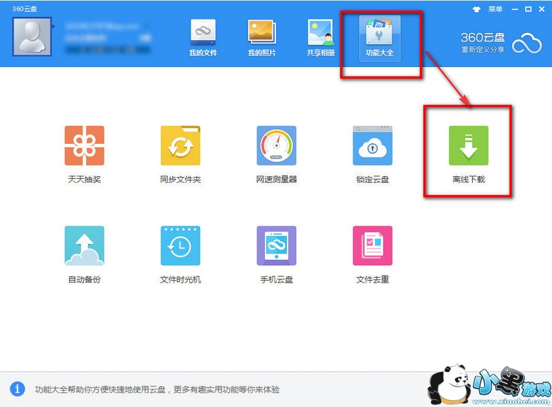Viewport: 552px width, 407px height.
Task: Maximize the 360云盘 window
Action: coord(529,10)
